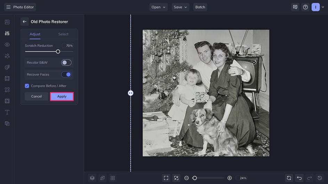The image size is (328, 184).
Task: Expand the Open dropdown
Action: tap(158, 7)
